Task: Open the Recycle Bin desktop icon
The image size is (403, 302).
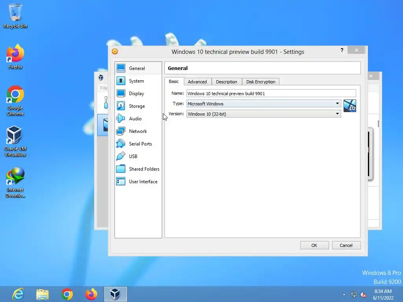Action: pos(15,15)
